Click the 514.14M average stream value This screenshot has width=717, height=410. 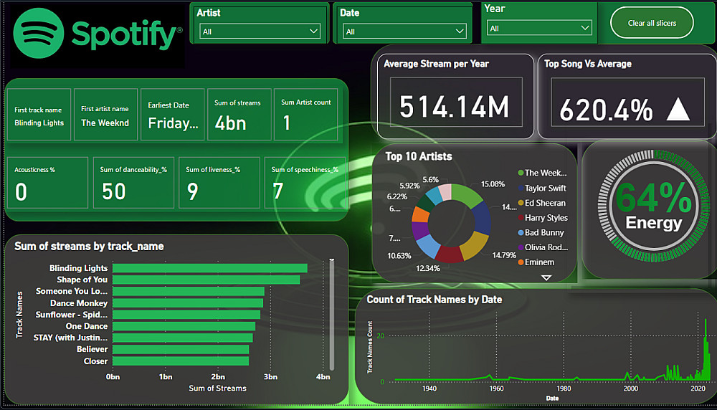click(454, 107)
